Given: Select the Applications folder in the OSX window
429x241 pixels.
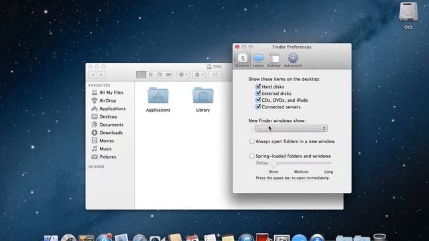Looking at the screenshot, I should [158, 99].
